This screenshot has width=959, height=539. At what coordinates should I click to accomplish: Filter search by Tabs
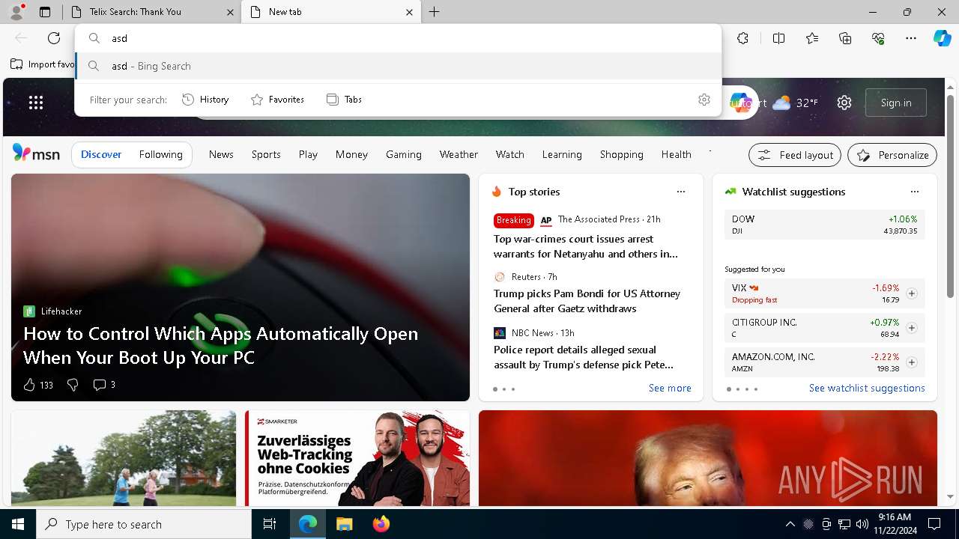click(x=344, y=100)
